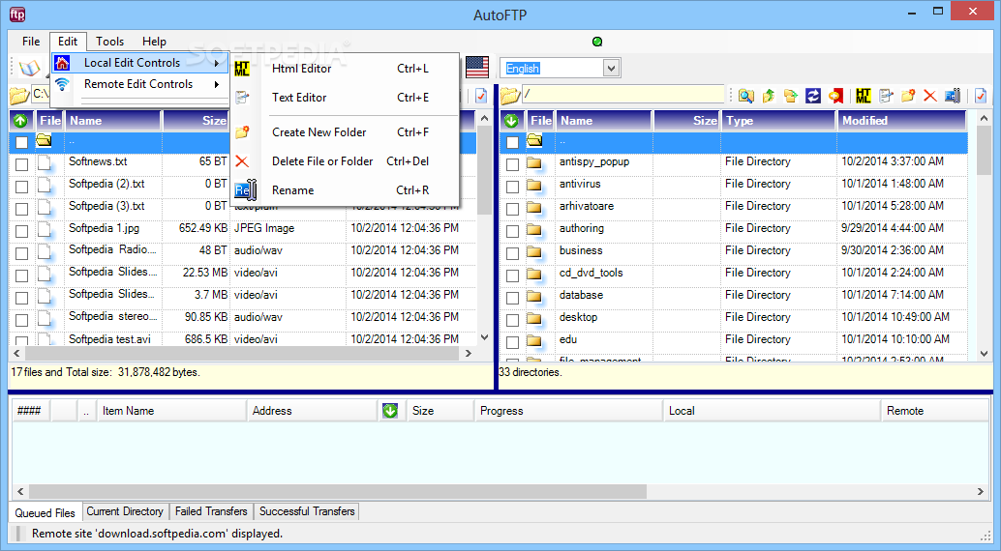Check the box for Softpedia (2).txt

pos(21,187)
